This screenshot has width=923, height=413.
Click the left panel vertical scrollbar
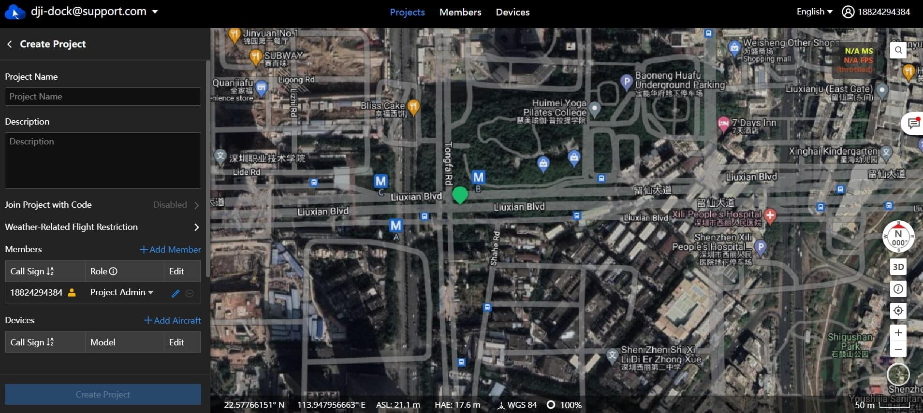208,169
